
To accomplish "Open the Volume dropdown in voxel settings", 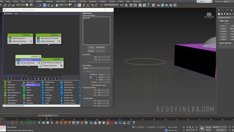I will coord(97,68).
